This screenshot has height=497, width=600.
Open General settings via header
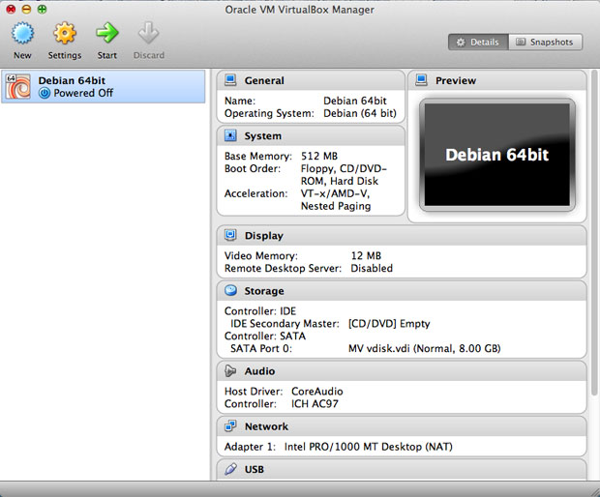tap(264, 80)
